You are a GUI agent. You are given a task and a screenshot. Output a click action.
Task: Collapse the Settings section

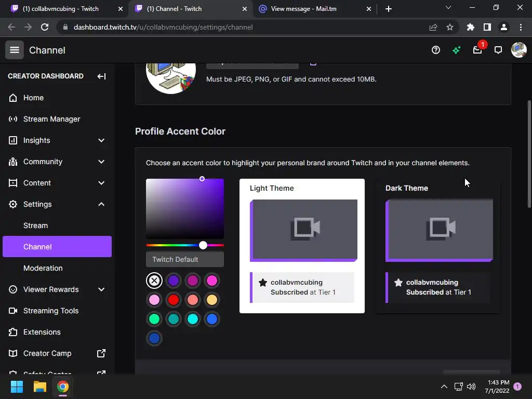pos(101,204)
